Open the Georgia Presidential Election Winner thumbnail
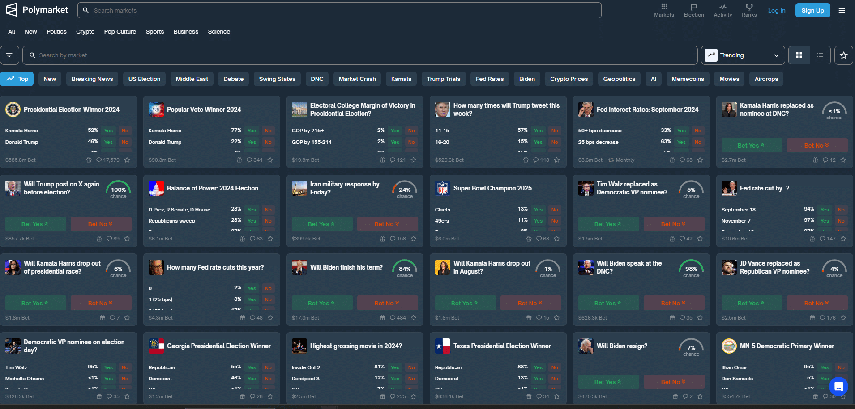855x409 pixels. (156, 346)
